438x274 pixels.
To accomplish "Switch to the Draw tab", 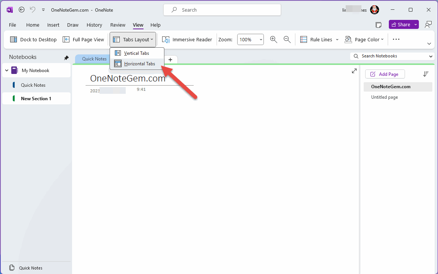I will [73, 25].
